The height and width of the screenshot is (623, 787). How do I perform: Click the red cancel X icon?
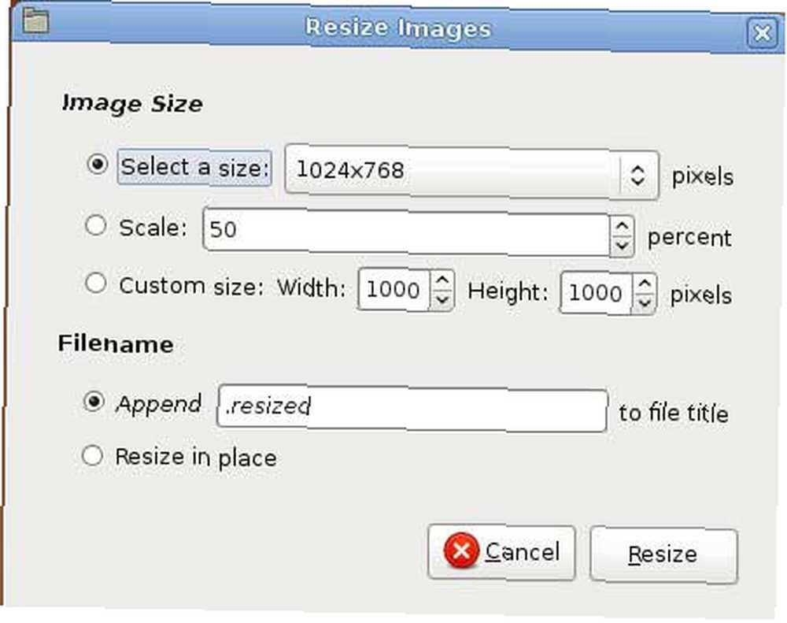pyautogui.click(x=461, y=551)
